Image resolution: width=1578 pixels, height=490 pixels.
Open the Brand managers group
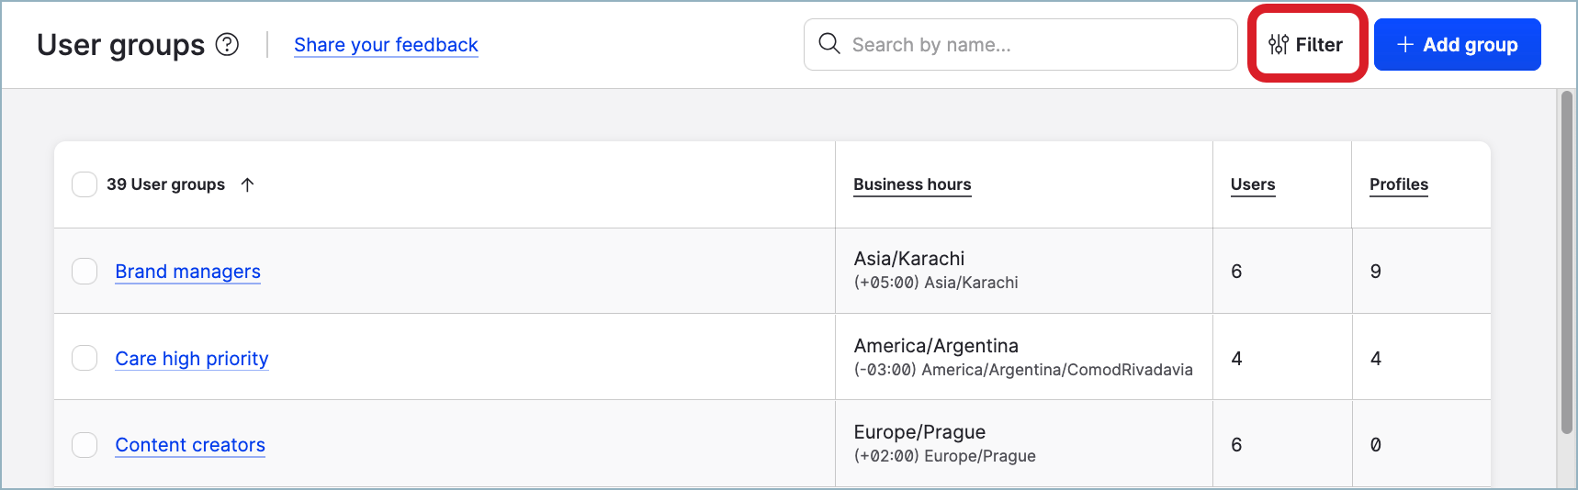[187, 272]
